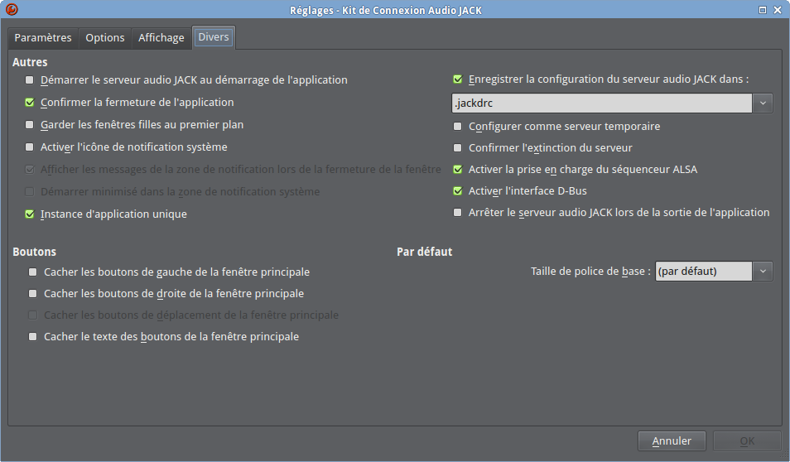Click the Annuler button

coord(672,441)
